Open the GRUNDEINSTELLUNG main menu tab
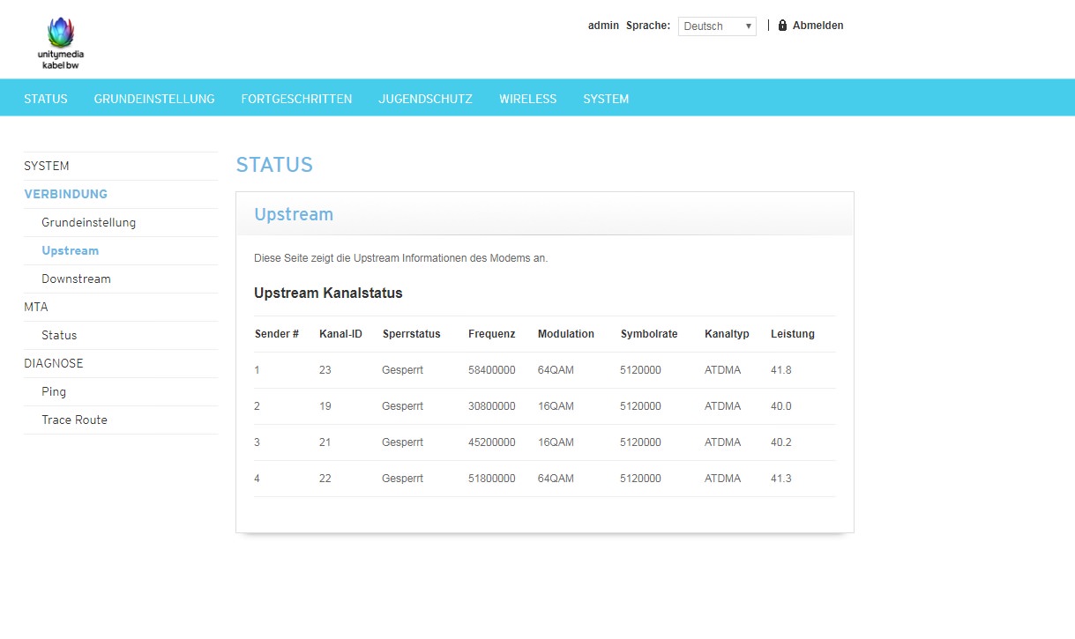 tap(154, 99)
